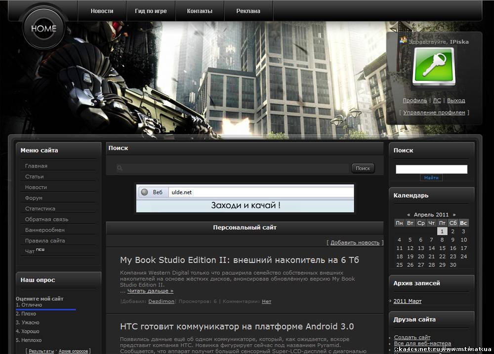Open Форум from the site menu
The image size is (494, 354).
[34, 198]
